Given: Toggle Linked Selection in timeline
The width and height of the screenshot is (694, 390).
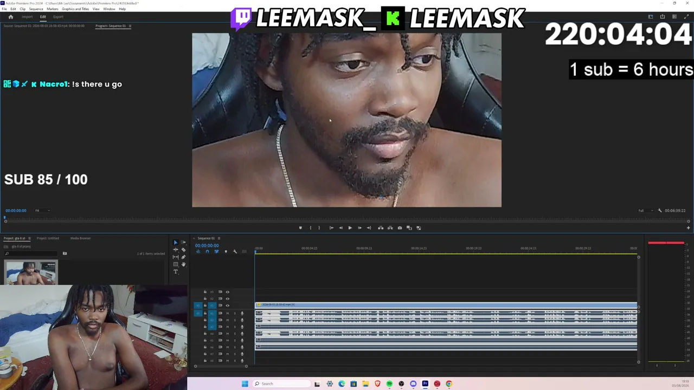Looking at the screenshot, I should click(216, 251).
